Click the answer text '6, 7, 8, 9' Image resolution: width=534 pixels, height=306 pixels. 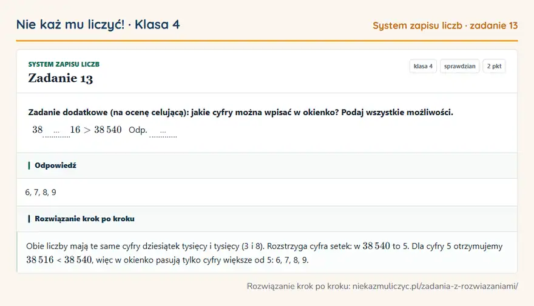click(41, 193)
